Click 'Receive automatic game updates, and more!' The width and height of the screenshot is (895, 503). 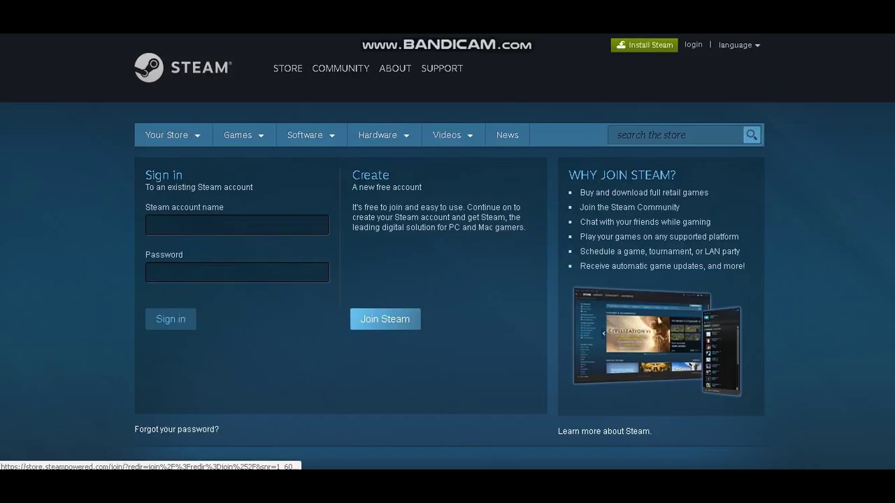click(662, 266)
